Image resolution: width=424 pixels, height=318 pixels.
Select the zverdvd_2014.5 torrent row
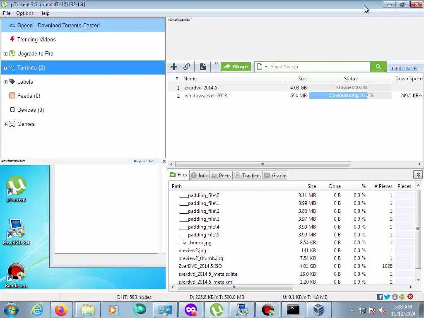click(295, 88)
